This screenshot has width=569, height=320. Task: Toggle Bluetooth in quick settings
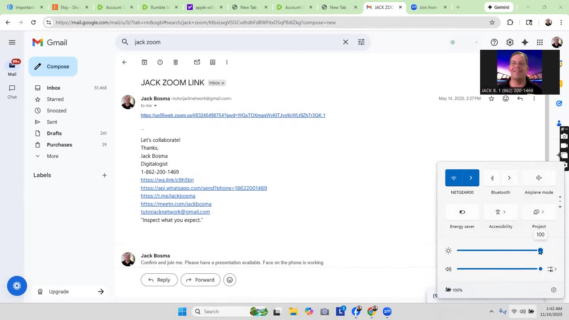pos(492,178)
